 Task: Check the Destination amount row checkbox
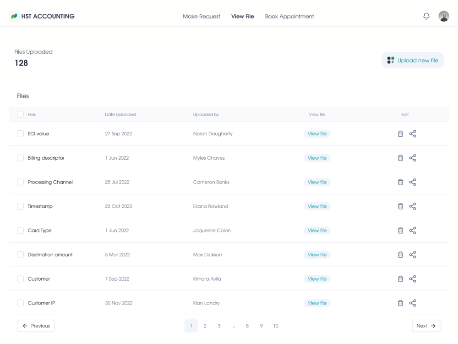tap(20, 255)
